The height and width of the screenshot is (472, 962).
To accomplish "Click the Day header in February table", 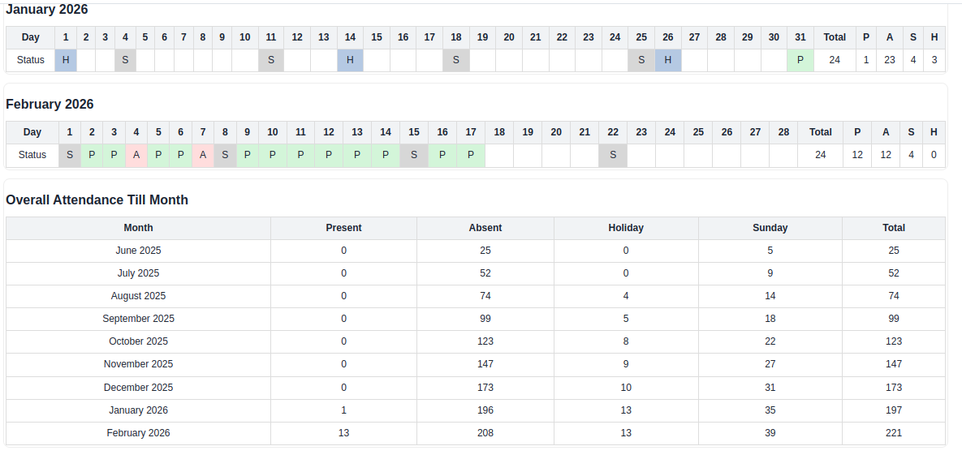I will [x=32, y=132].
